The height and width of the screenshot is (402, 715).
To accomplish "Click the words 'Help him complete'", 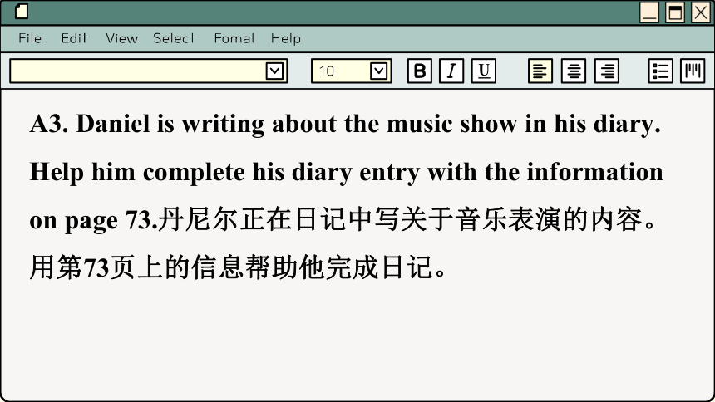I will (137, 173).
